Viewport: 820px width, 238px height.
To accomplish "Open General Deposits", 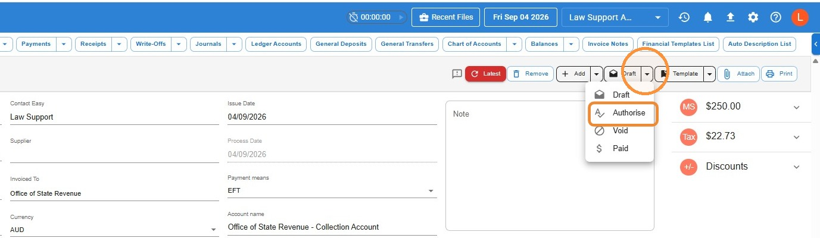I will coord(341,44).
